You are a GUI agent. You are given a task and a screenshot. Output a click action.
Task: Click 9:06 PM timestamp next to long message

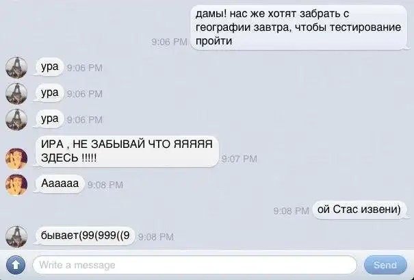(x=169, y=42)
